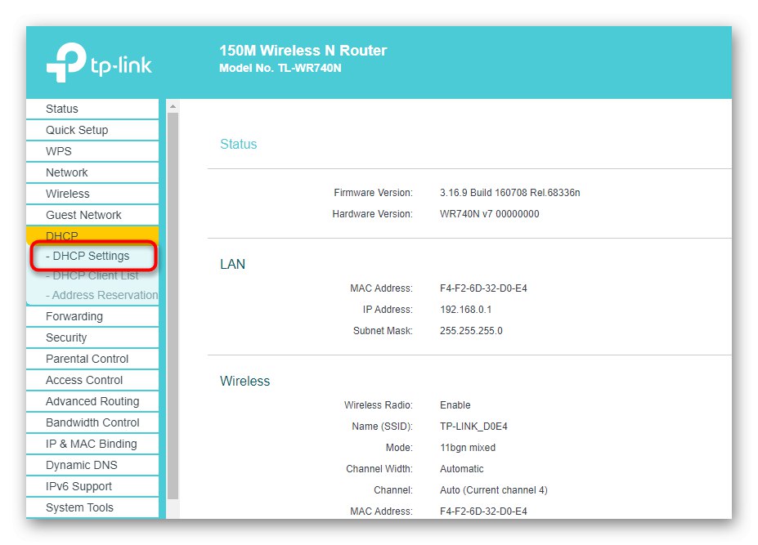758x545 pixels.
Task: Open Dynamic DNS page
Action: coord(92,465)
